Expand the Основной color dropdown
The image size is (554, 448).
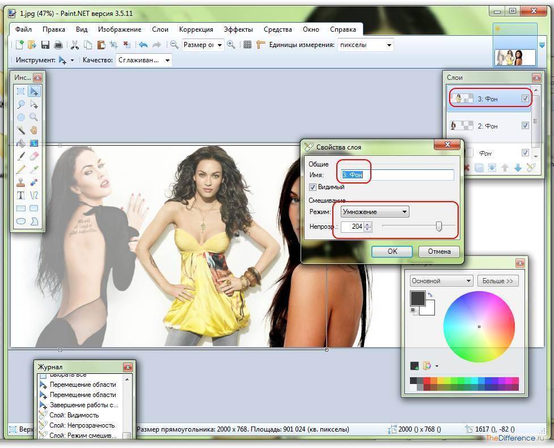pos(441,281)
